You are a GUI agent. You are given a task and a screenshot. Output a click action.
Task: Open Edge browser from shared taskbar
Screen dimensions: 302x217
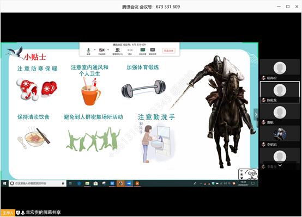[x=79, y=183]
